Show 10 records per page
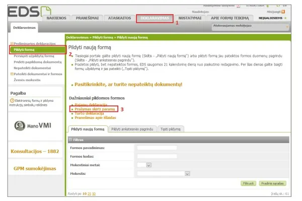Viewport: 302px width, 201px height. point(85,194)
